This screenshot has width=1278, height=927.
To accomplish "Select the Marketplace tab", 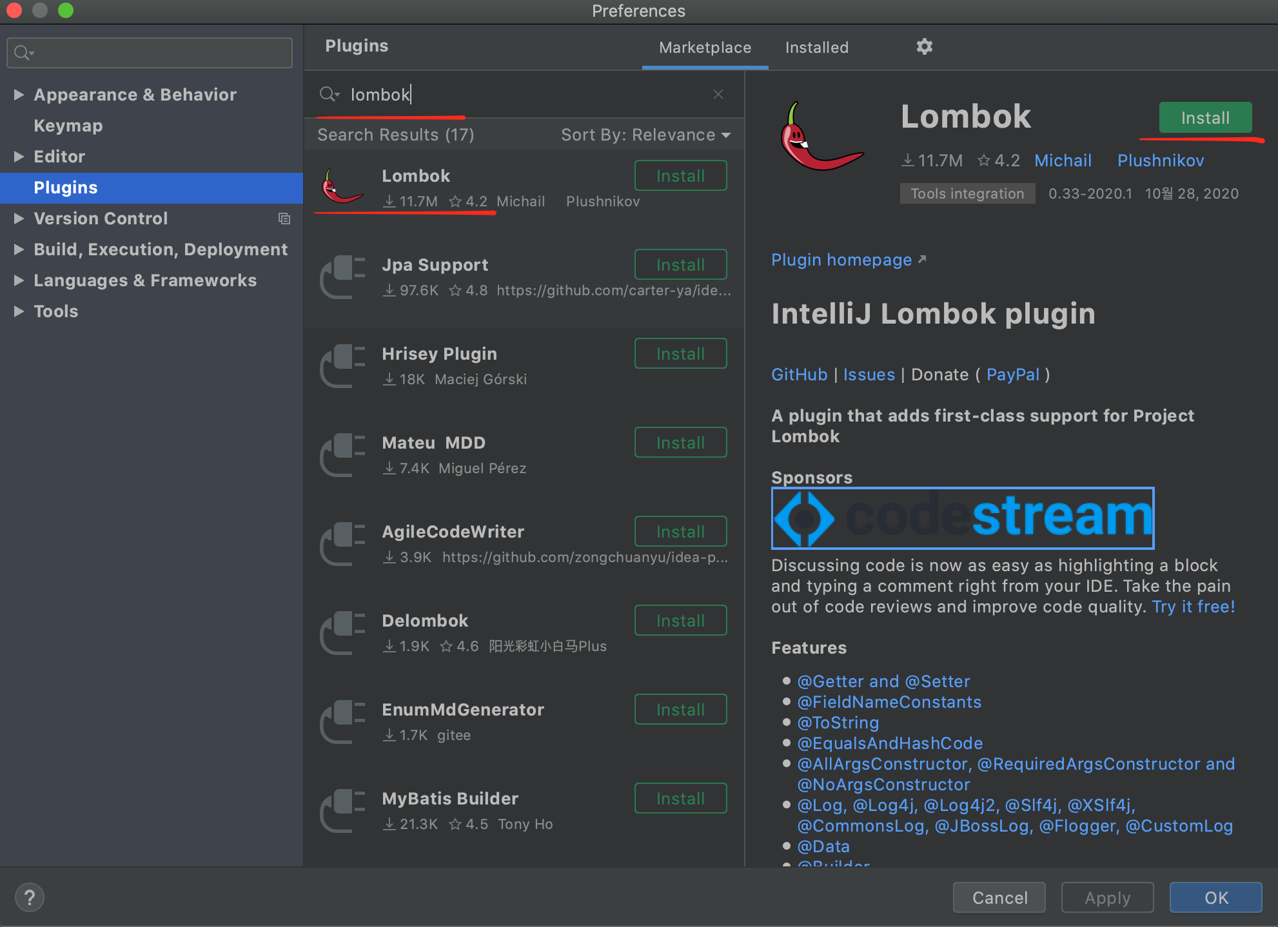I will tap(705, 48).
